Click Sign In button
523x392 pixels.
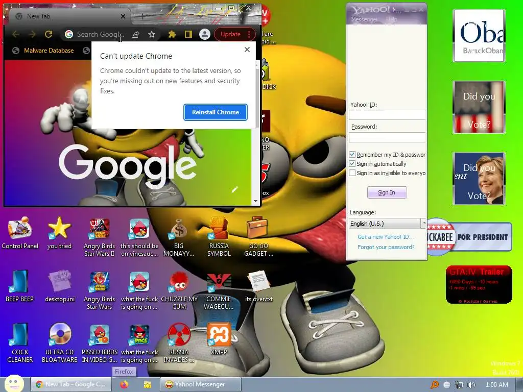tap(387, 192)
